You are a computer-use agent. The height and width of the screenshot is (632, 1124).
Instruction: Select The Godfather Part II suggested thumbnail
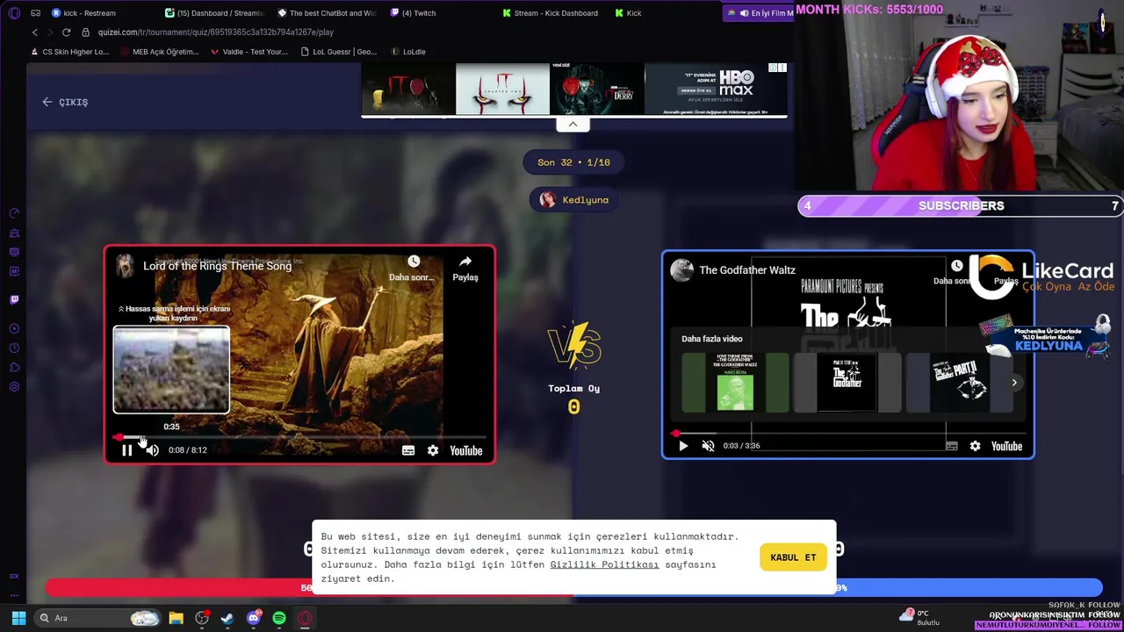click(x=959, y=383)
